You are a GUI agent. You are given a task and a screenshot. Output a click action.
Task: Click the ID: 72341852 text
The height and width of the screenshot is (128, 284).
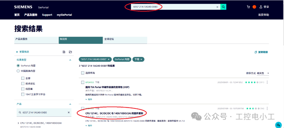[236, 82]
